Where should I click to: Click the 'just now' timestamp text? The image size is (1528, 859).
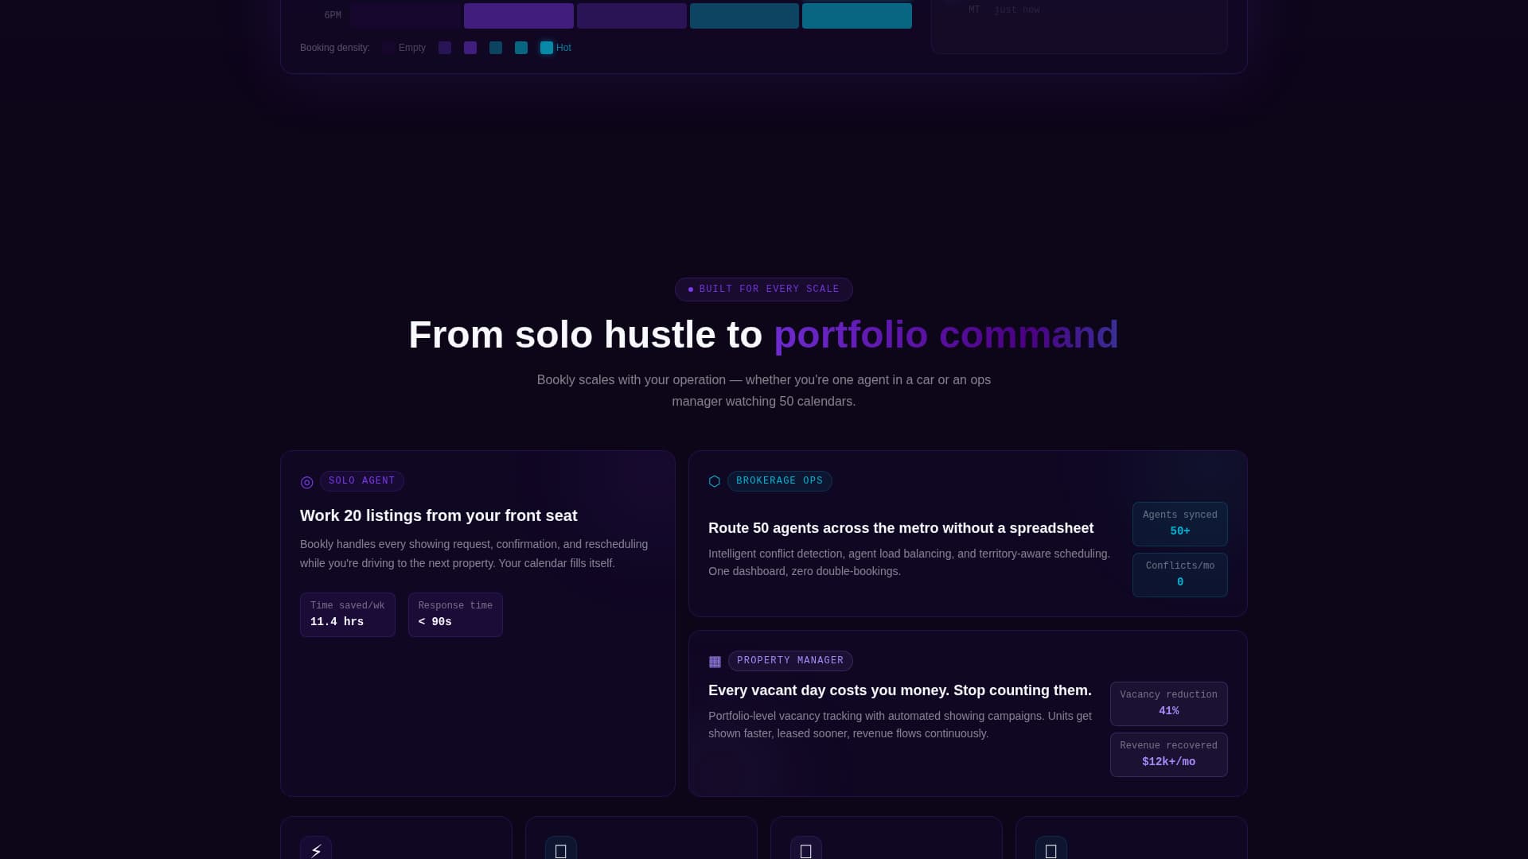click(x=1017, y=10)
